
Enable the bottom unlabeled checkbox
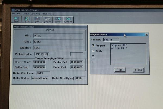(x=93, y=62)
